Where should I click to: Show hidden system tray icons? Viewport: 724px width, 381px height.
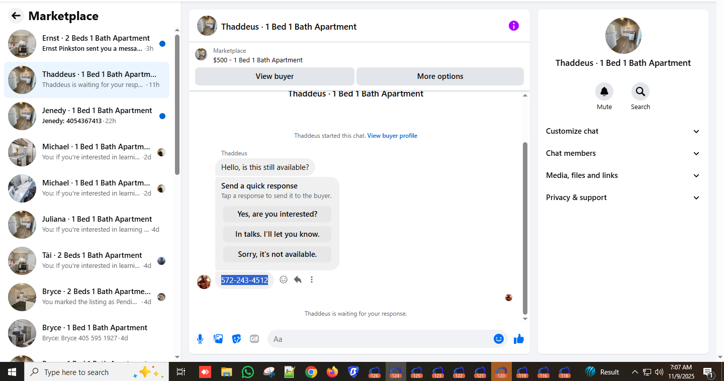(x=635, y=372)
